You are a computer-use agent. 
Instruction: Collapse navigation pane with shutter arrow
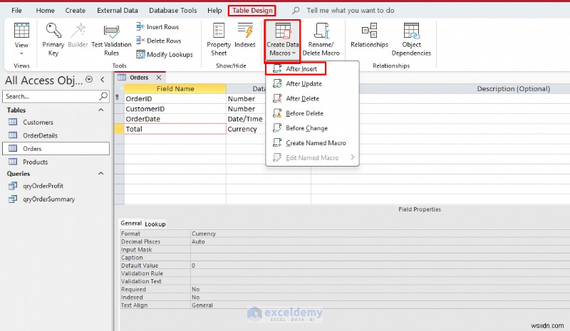point(103,80)
